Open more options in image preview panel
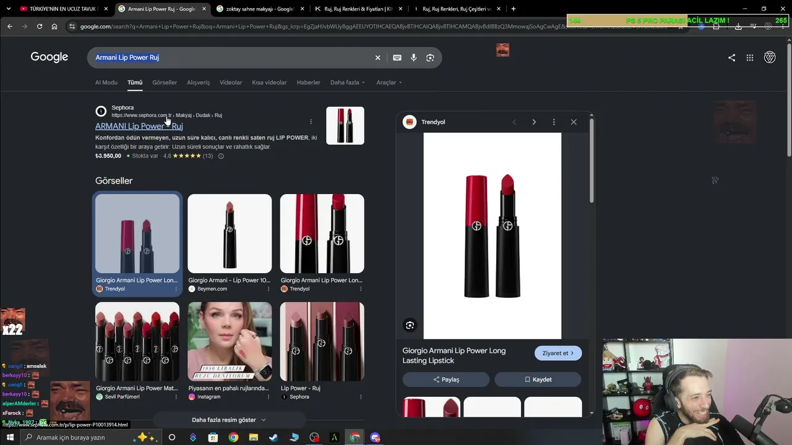The width and height of the screenshot is (792, 445). [x=554, y=122]
